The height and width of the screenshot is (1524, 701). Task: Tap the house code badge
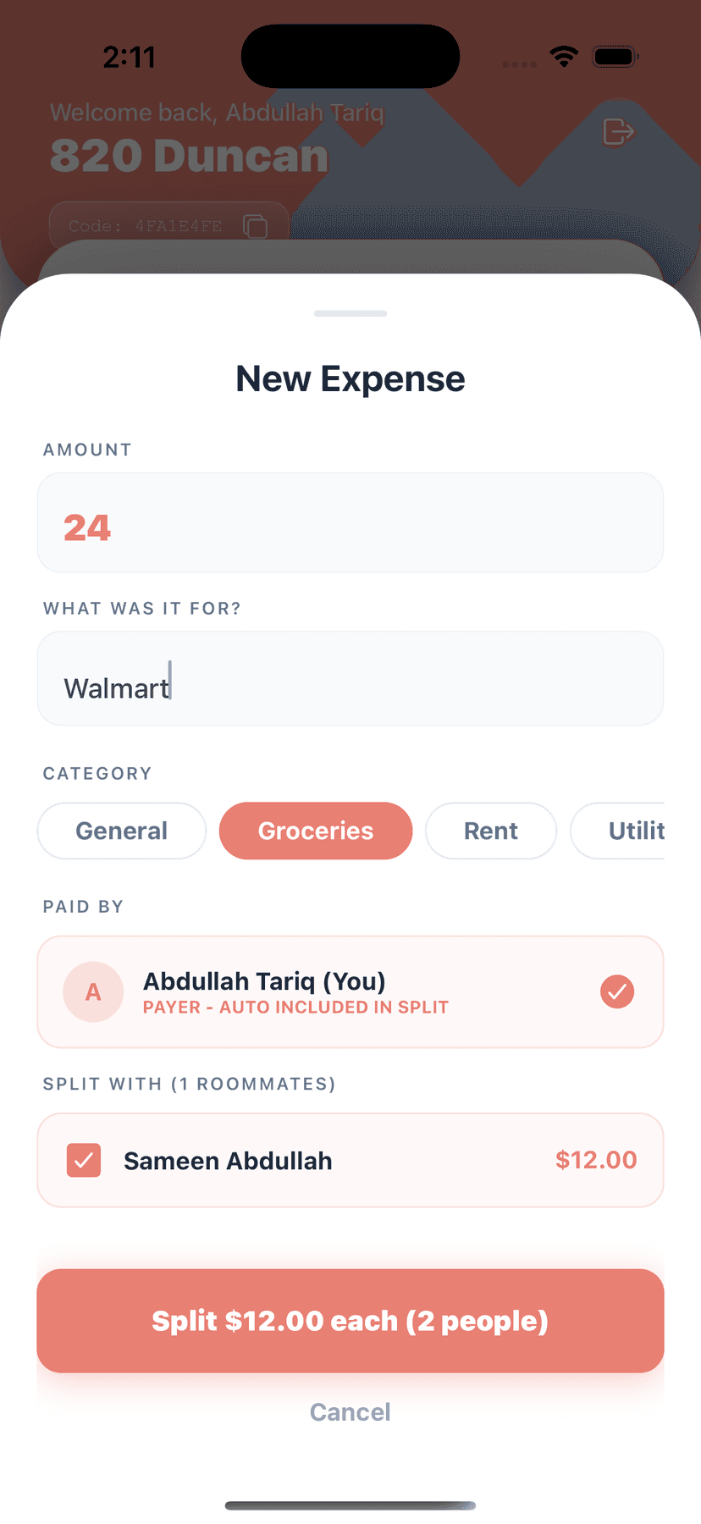tap(152, 226)
